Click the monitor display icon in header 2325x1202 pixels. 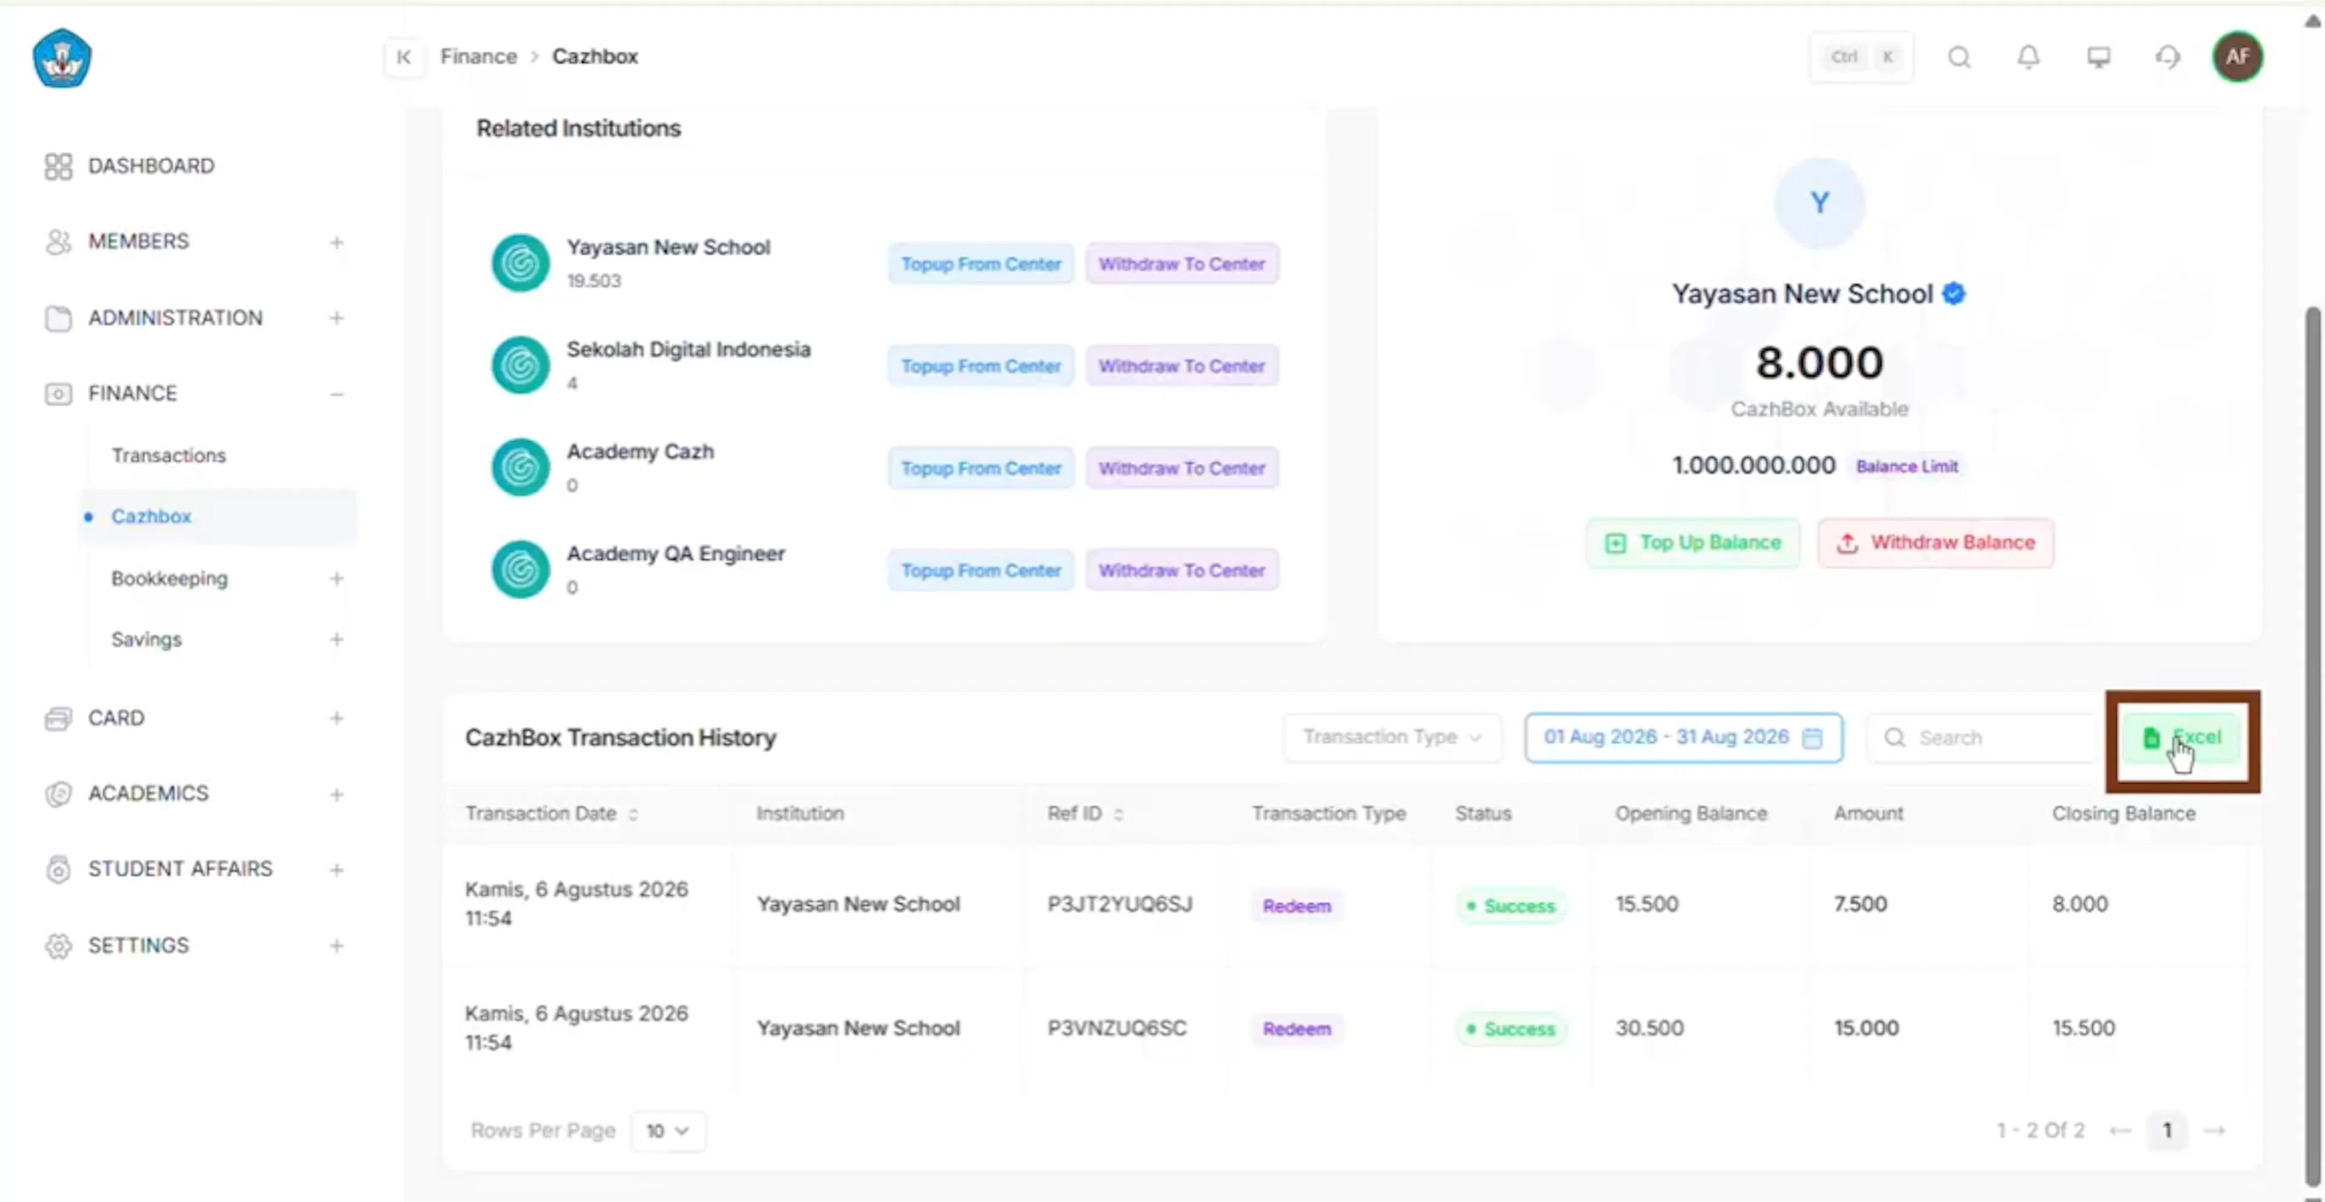point(2099,57)
